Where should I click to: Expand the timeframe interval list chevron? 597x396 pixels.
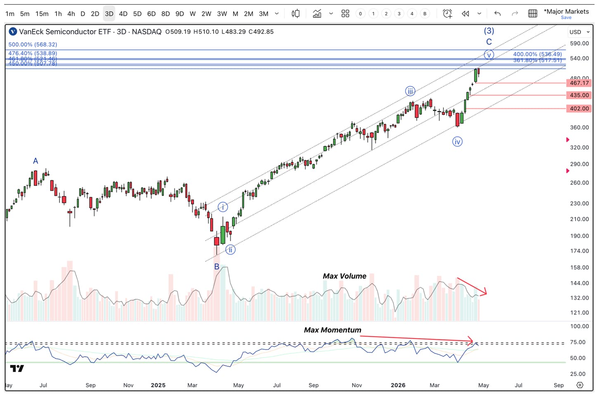click(x=277, y=14)
